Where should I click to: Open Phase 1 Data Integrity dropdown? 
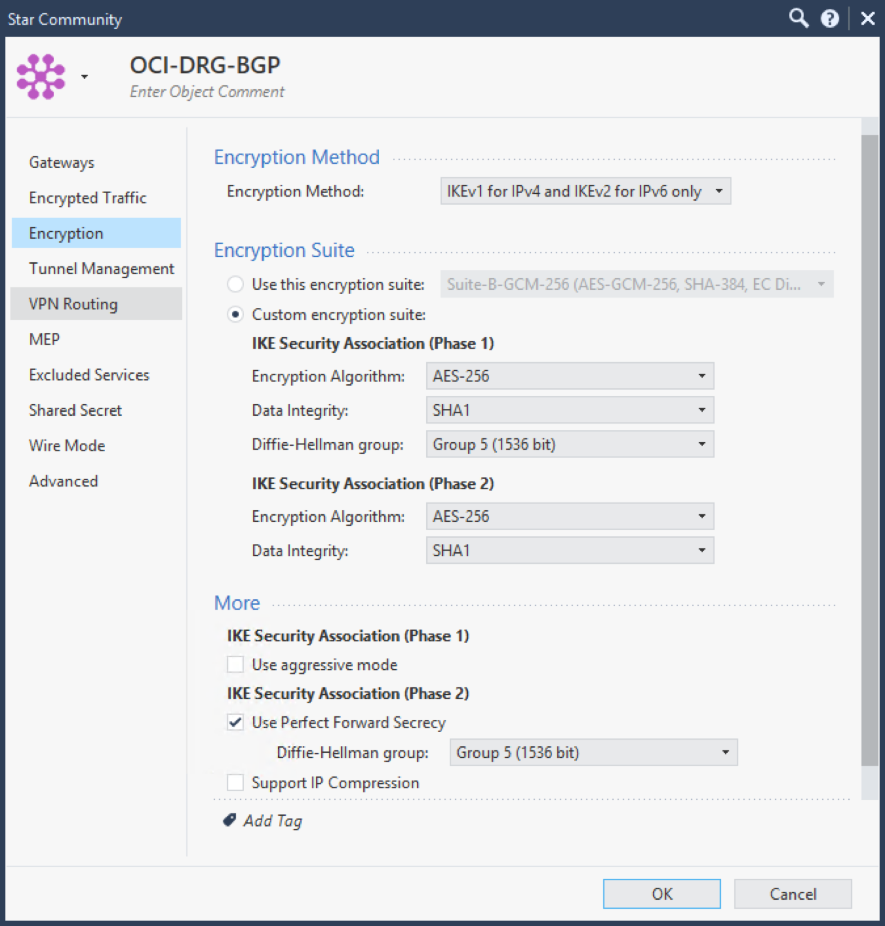coord(569,410)
